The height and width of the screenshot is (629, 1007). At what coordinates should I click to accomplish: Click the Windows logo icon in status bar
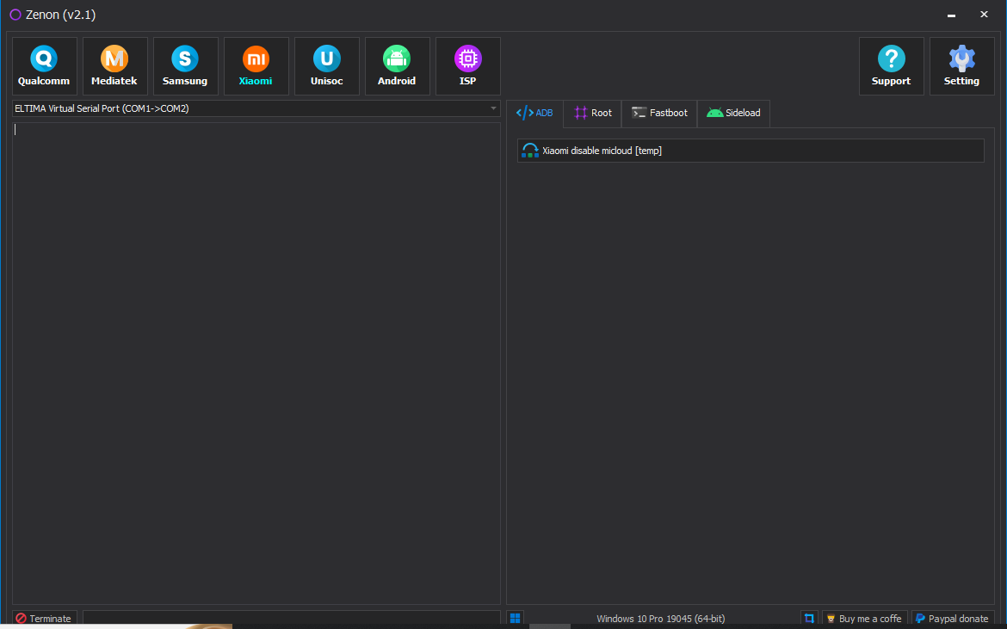515,618
